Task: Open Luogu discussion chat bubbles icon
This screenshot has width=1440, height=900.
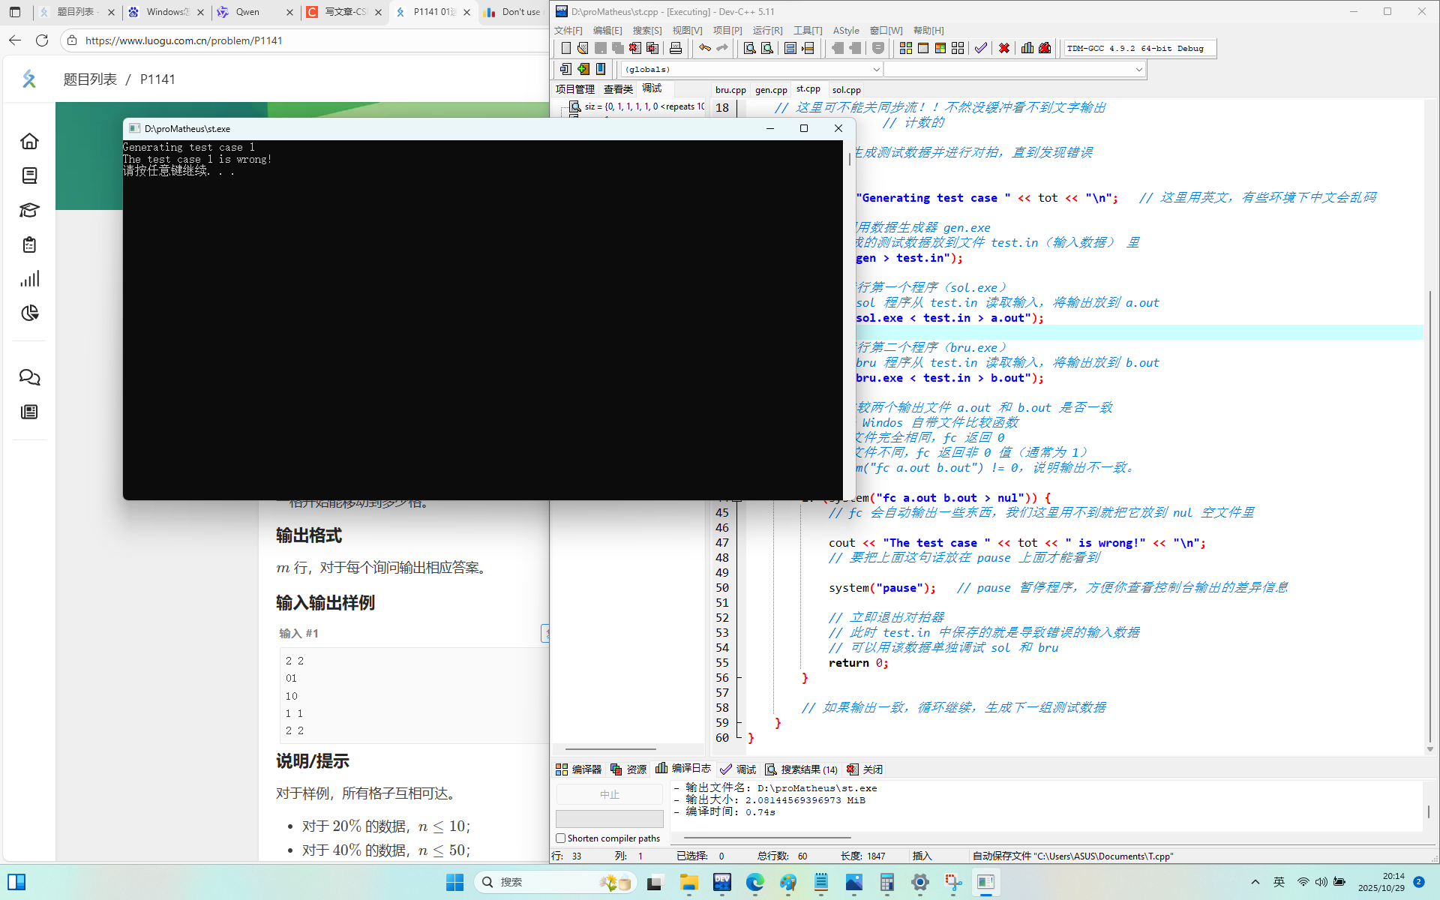Action: click(29, 377)
